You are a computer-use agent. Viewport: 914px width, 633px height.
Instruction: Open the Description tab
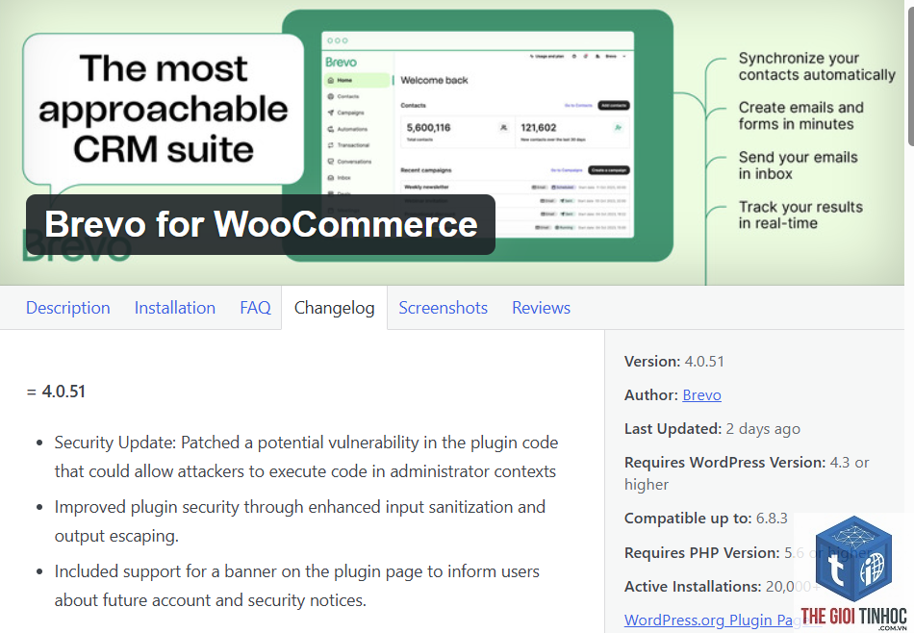[x=67, y=308]
